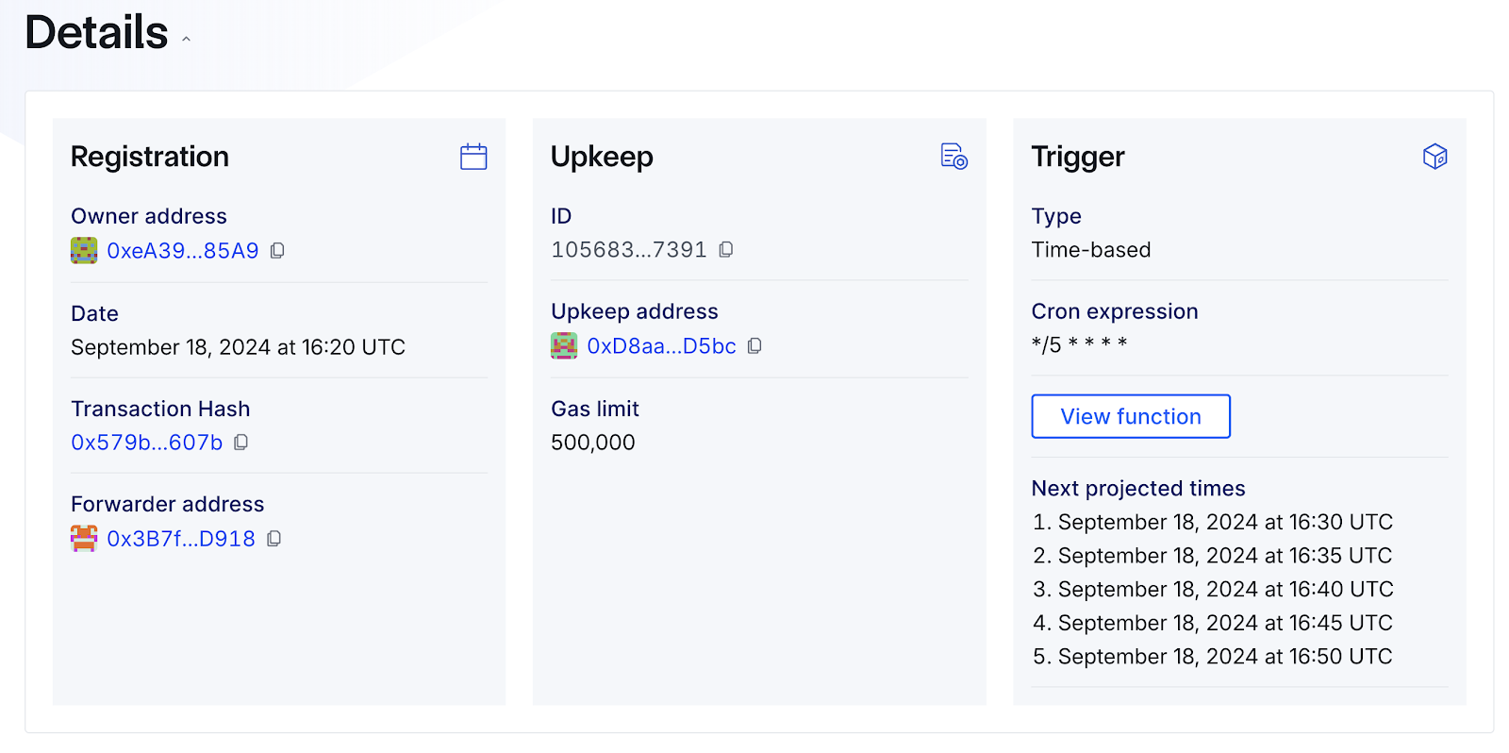Click the Trigger cube icon
This screenshot has width=1509, height=753.
[1434, 157]
